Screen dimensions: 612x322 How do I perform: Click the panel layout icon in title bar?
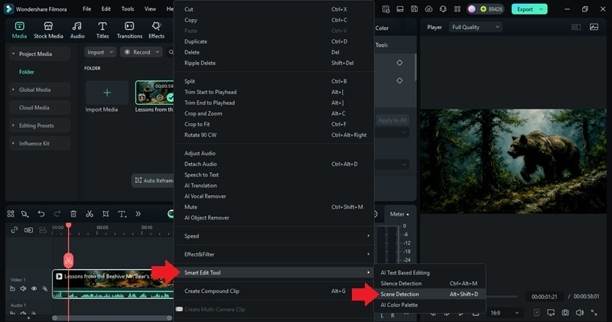point(400,9)
